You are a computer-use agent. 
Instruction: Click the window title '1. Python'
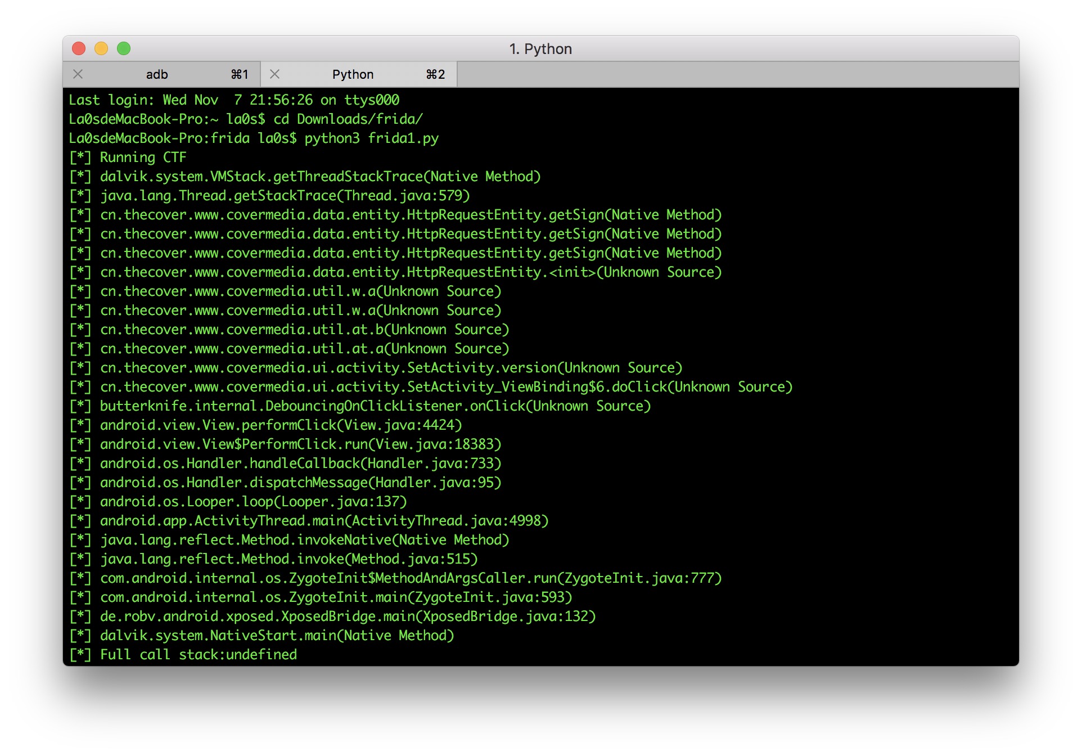coord(540,49)
